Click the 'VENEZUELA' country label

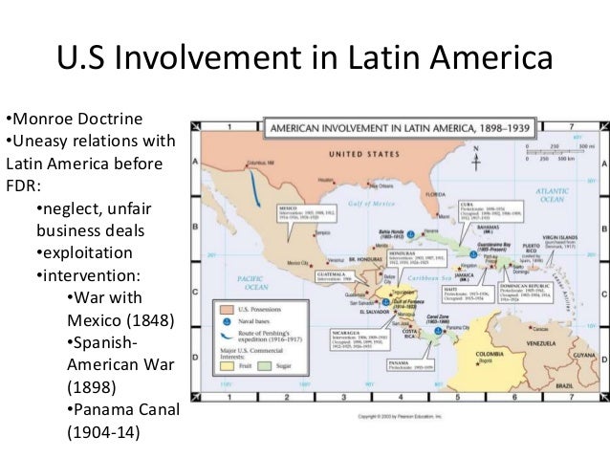click(541, 343)
